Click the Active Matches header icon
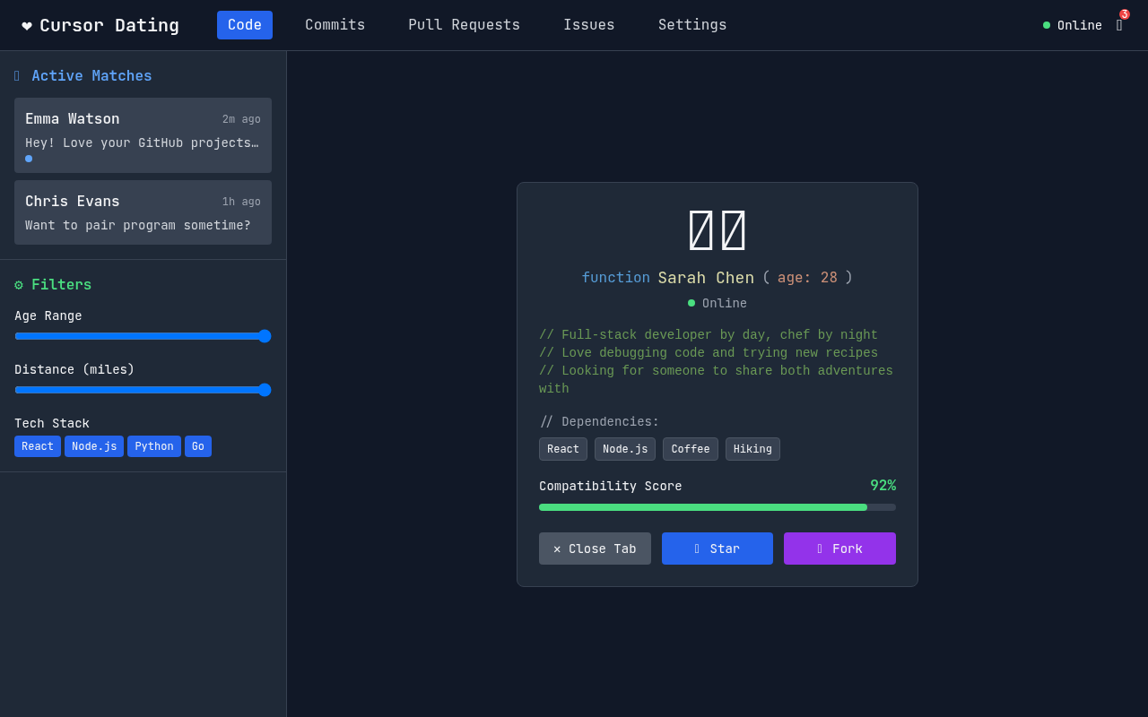1148x717 pixels. 17,76
